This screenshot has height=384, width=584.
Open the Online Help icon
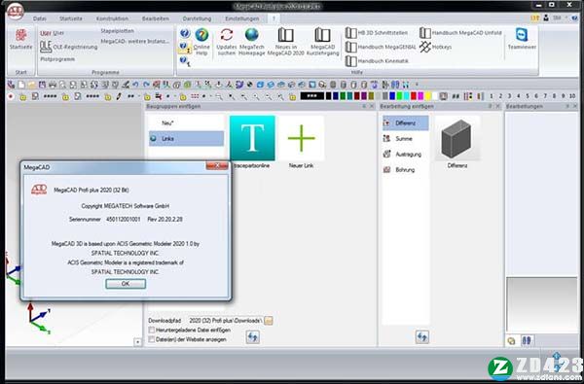(201, 35)
